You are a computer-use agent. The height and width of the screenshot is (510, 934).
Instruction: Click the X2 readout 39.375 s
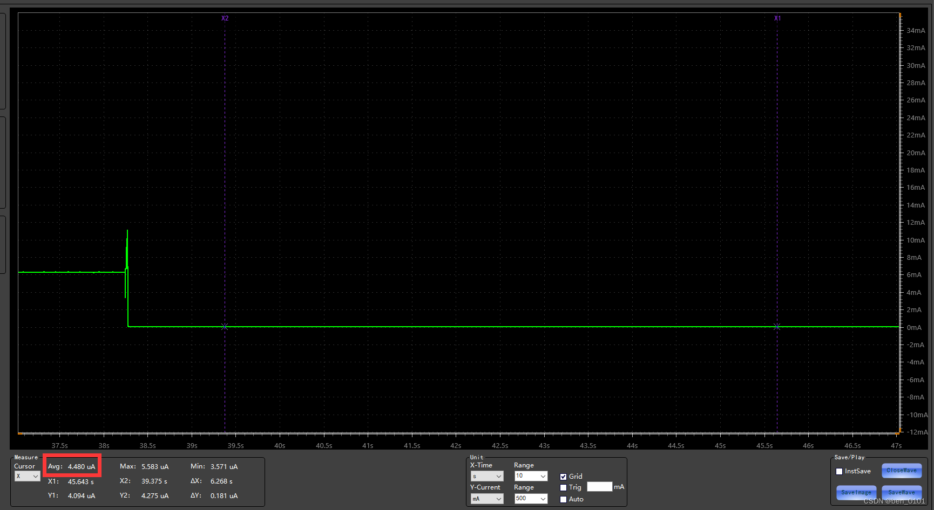click(x=154, y=481)
